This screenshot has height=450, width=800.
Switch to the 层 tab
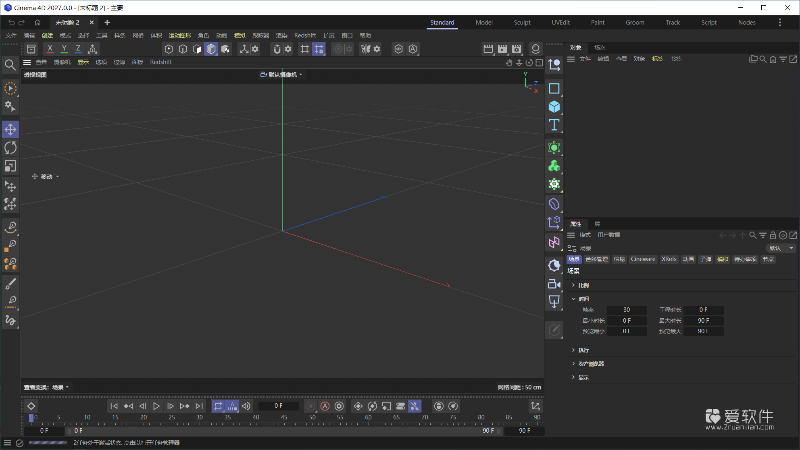(x=597, y=224)
